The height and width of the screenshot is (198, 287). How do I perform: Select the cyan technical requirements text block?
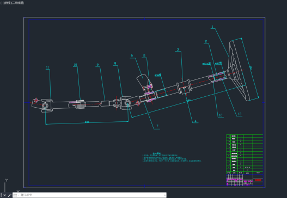tap(172, 157)
